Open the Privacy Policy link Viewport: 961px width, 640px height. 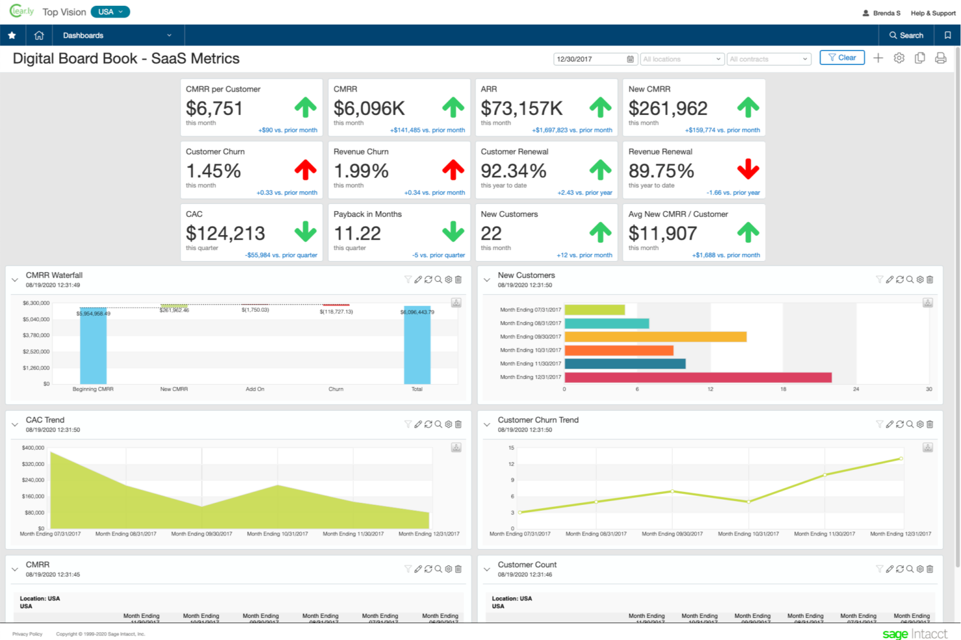(x=27, y=634)
